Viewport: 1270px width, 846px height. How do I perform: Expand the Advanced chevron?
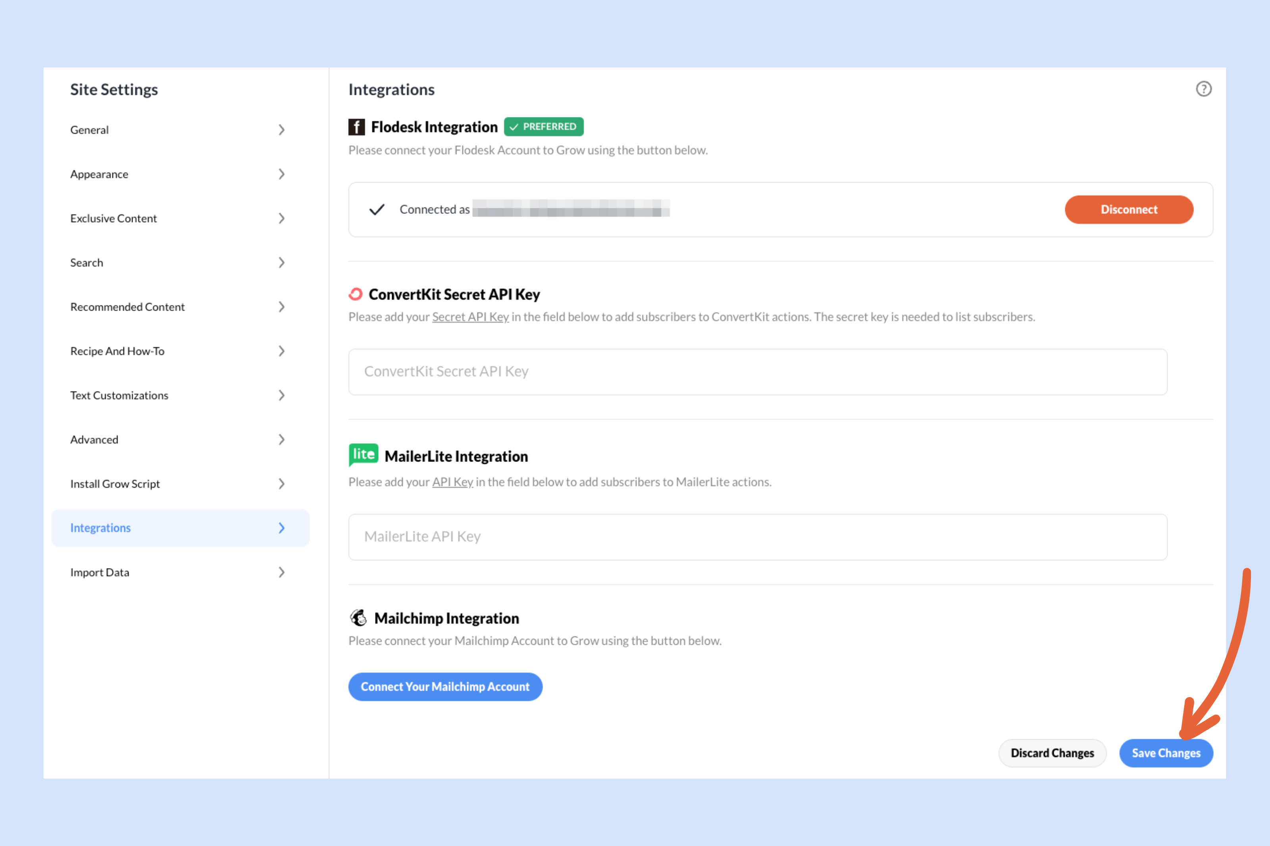pyautogui.click(x=281, y=440)
